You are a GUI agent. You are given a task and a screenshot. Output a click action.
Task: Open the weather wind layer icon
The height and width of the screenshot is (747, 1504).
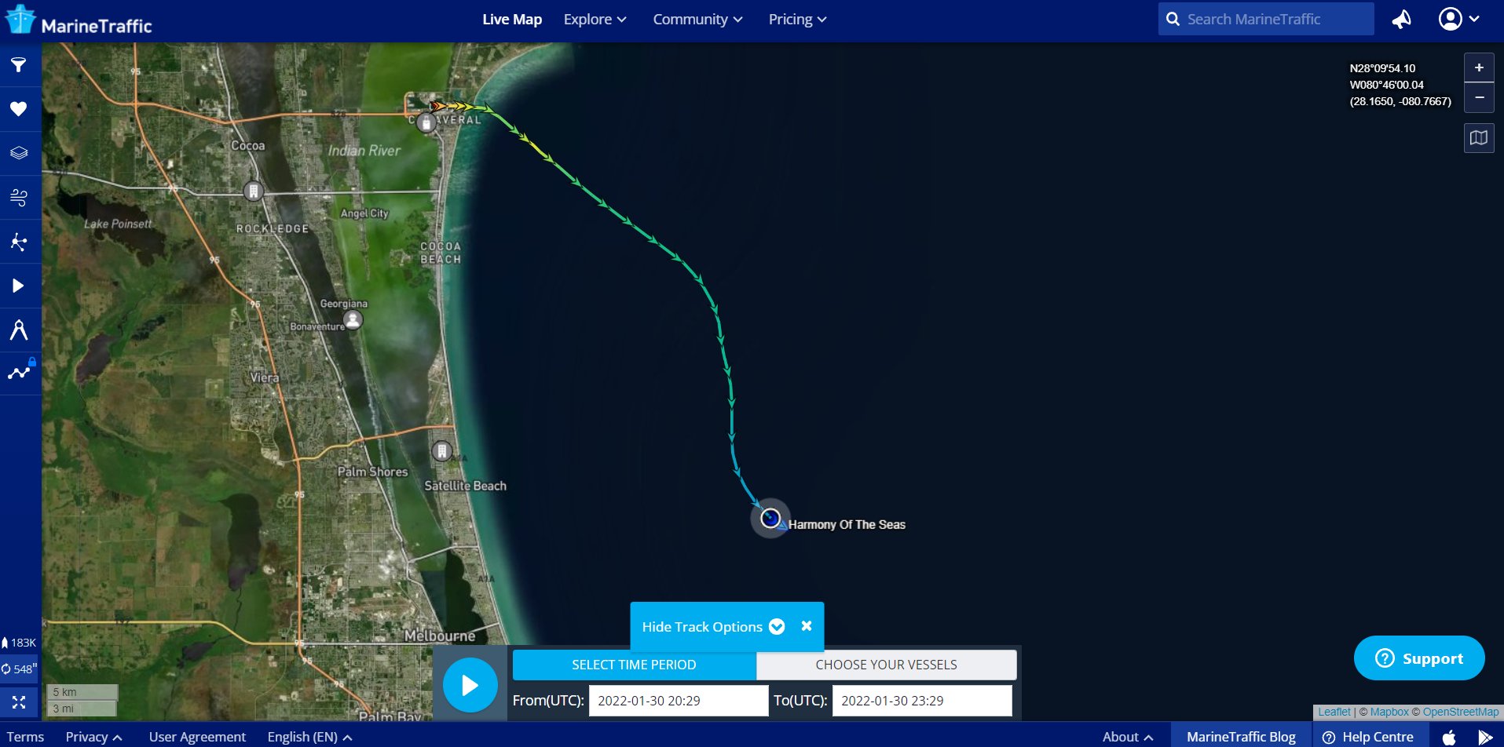click(x=19, y=197)
